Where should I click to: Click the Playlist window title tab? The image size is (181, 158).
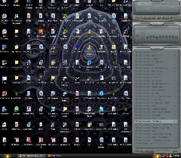pyautogui.click(x=157, y=48)
